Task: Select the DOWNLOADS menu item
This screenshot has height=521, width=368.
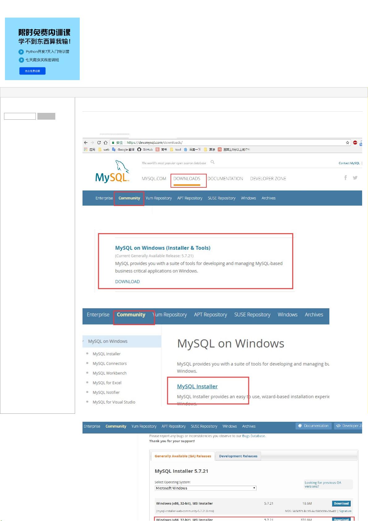Action: pos(187,179)
